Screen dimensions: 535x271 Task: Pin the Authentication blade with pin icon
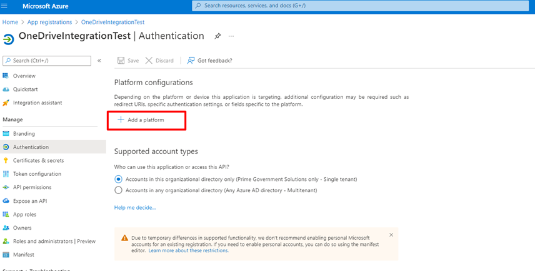[x=217, y=36]
